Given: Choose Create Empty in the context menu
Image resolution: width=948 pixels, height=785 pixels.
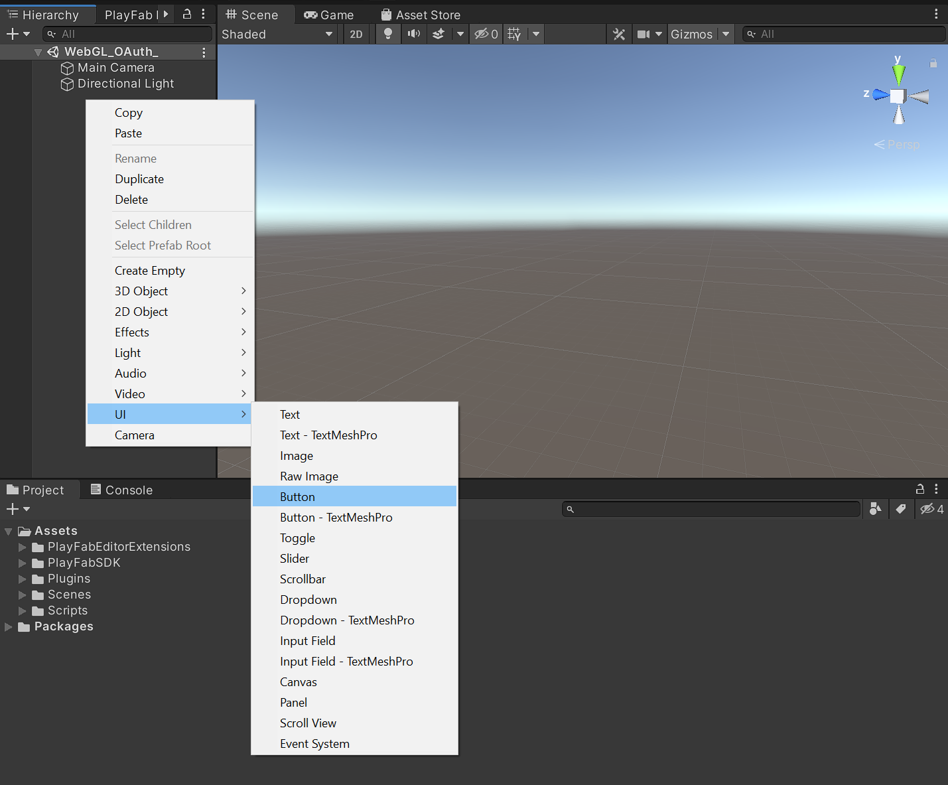Looking at the screenshot, I should click(x=150, y=270).
